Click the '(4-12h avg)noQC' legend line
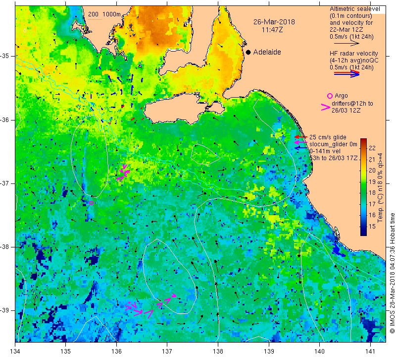Viewport: 396px width, 357px height. point(354,60)
